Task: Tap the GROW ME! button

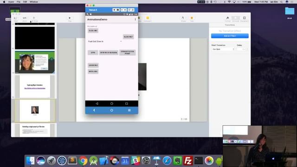Action: pos(93,65)
